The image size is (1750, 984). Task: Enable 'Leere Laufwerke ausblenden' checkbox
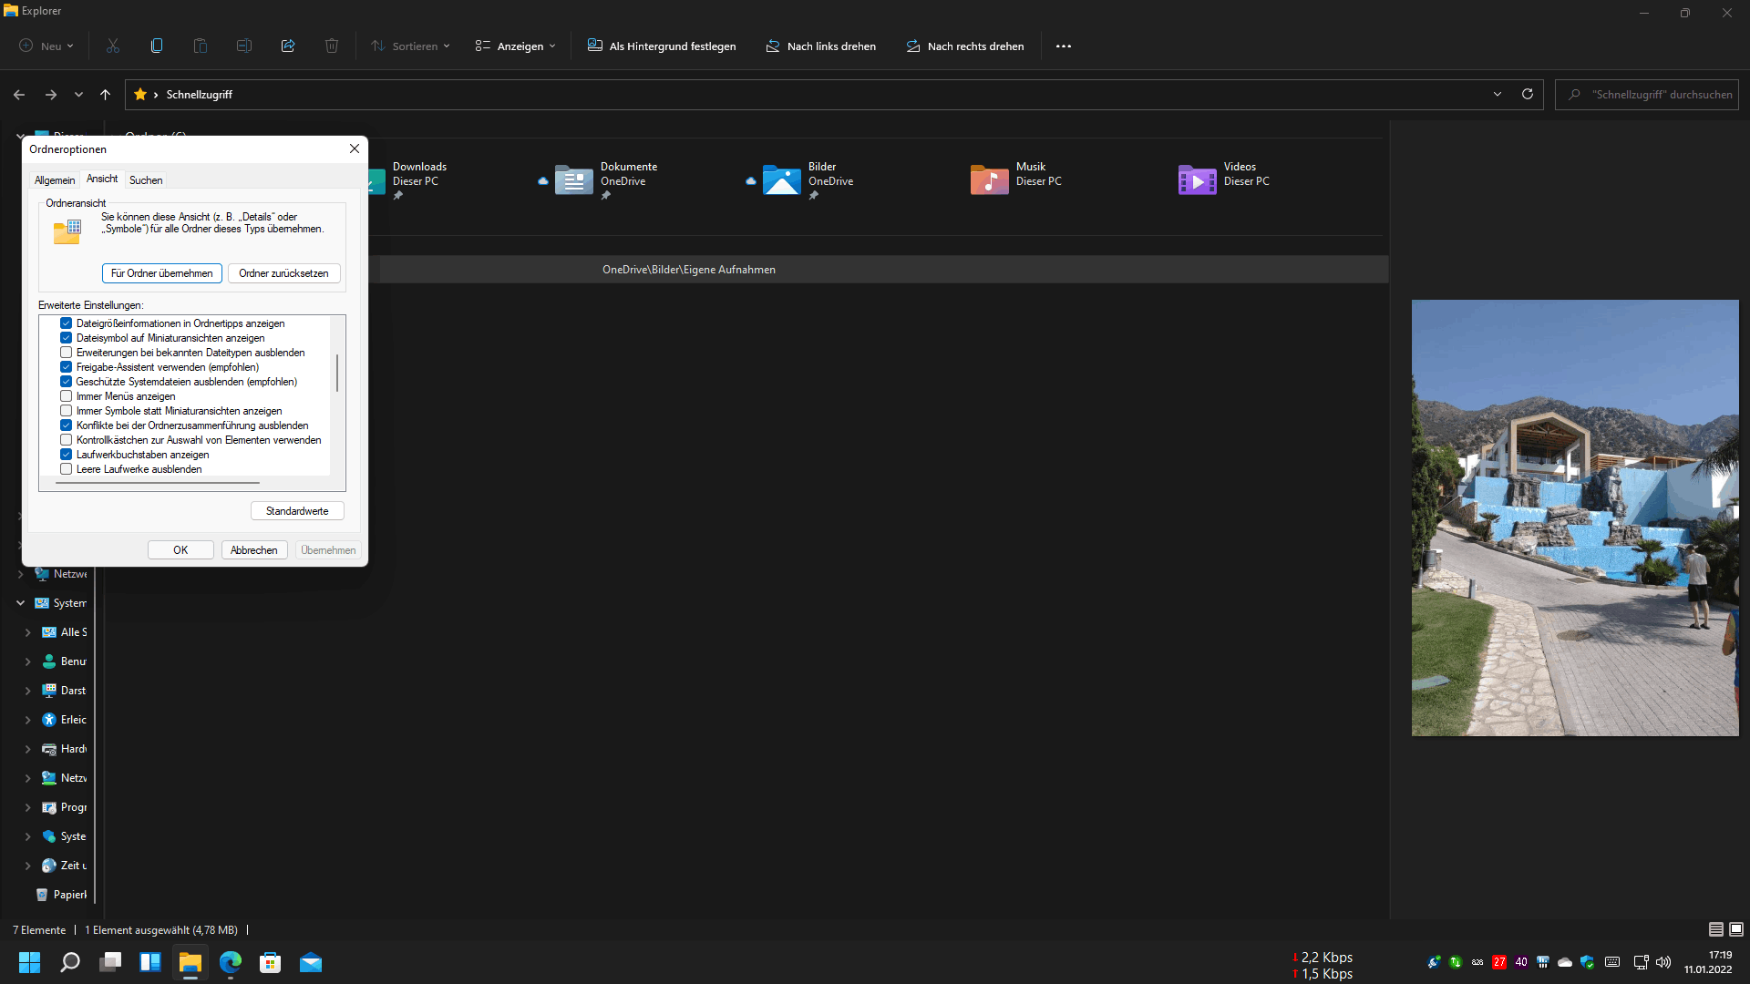coord(66,469)
